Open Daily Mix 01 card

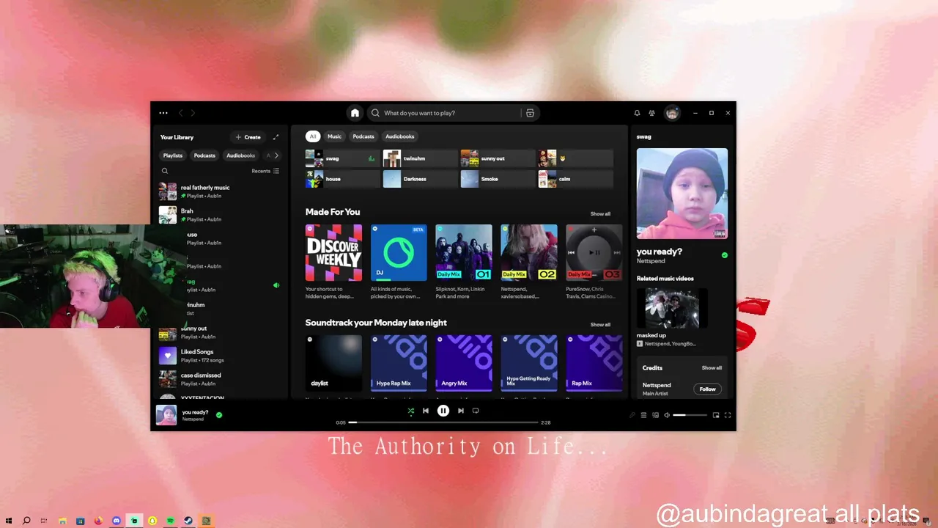coord(464,263)
